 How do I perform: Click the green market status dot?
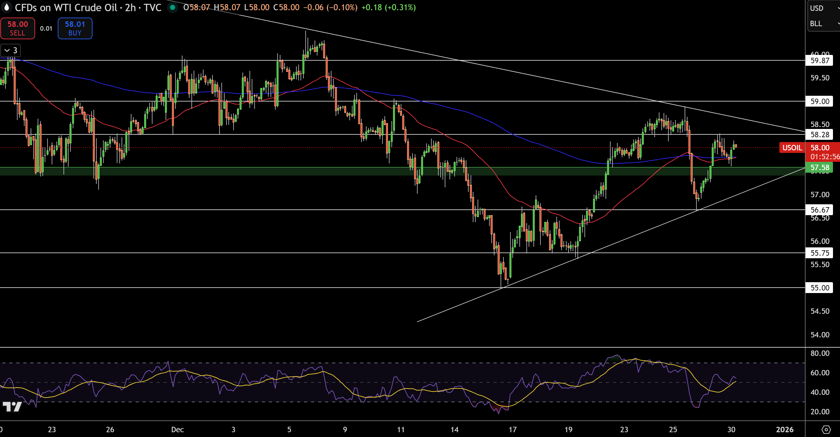point(172,7)
